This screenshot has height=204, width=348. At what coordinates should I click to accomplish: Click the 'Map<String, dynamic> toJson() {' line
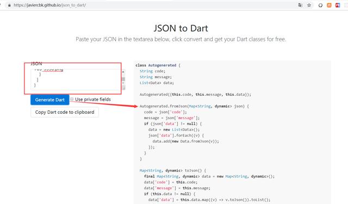(x=173, y=170)
